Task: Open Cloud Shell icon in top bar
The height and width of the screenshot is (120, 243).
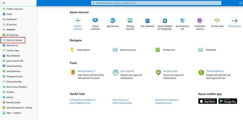Action: [240, 3]
